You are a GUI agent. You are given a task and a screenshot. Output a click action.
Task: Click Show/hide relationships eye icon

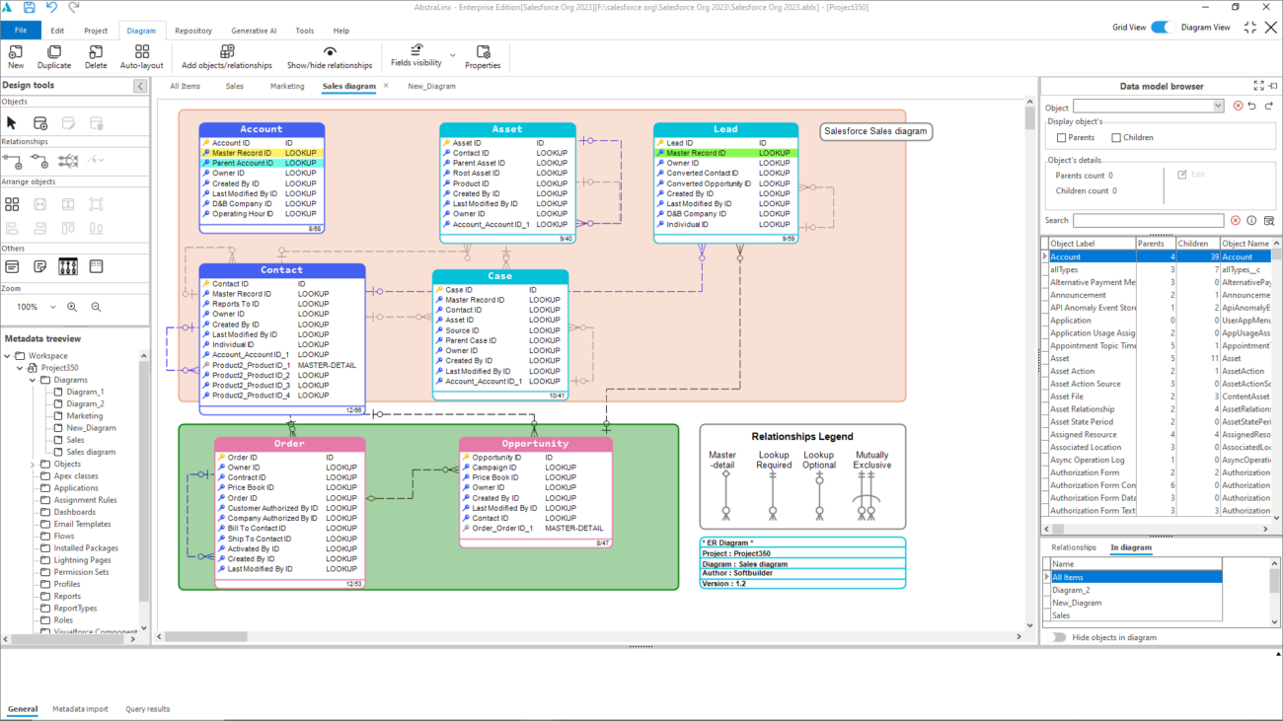(330, 51)
